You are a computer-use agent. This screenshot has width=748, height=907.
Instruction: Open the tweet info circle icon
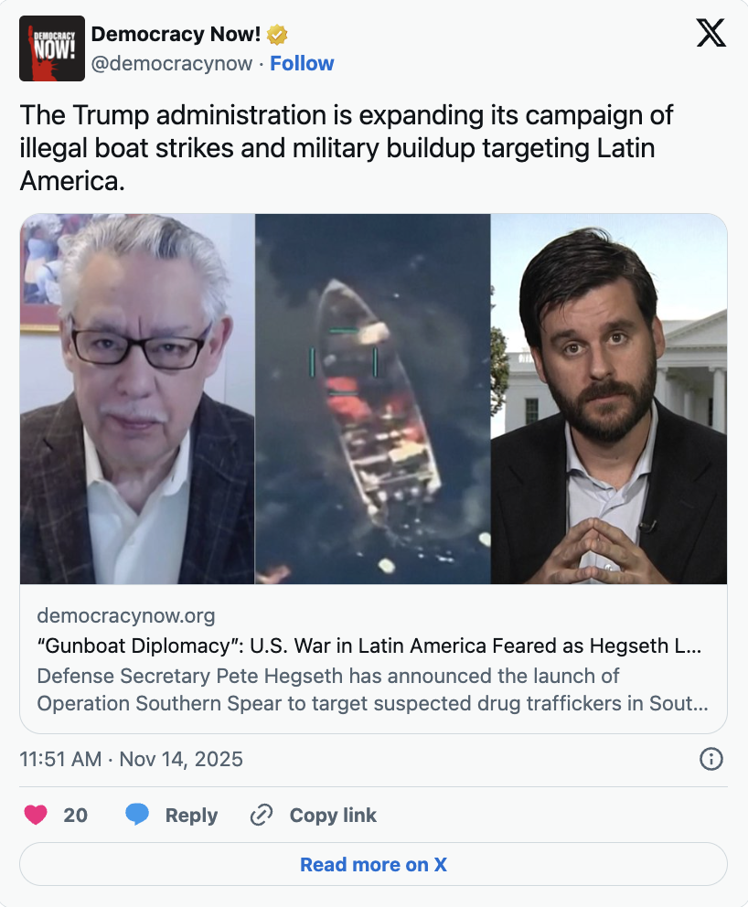(x=711, y=759)
